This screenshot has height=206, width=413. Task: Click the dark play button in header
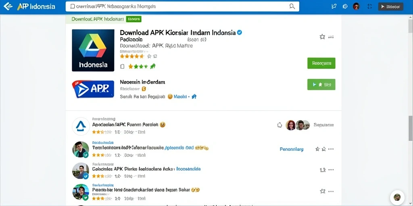click(x=390, y=6)
